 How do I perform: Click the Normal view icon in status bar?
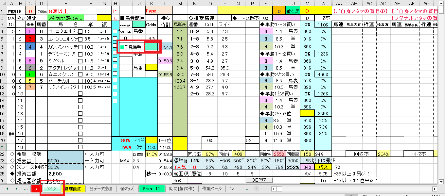(x=351, y=195)
